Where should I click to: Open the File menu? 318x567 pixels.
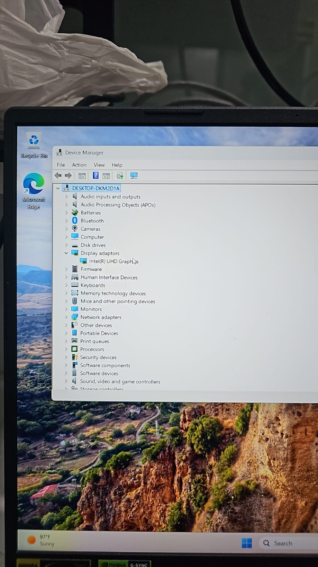(x=61, y=165)
